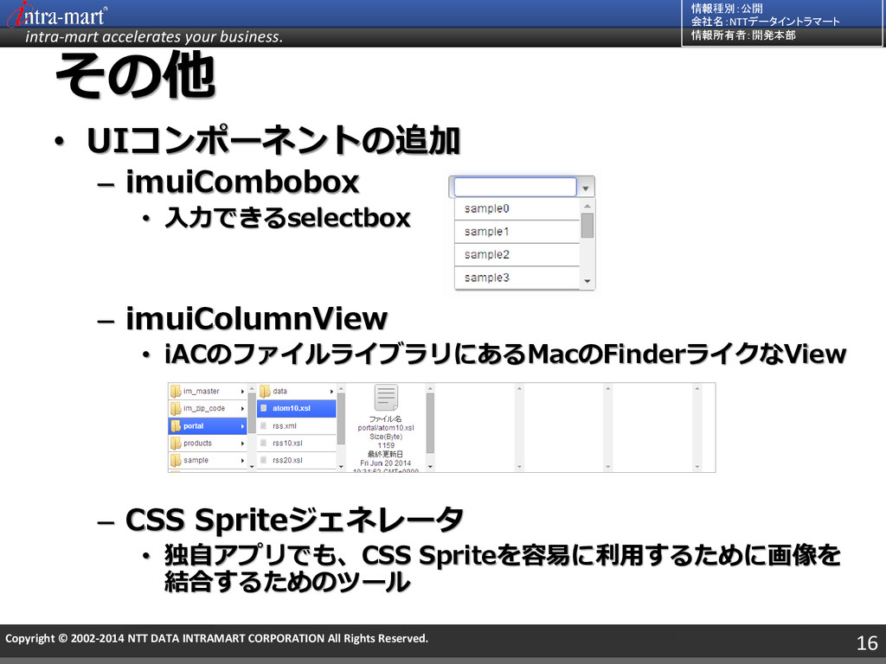Click the portal folder icon
Viewport: 886px width, 664px height.
(176, 425)
